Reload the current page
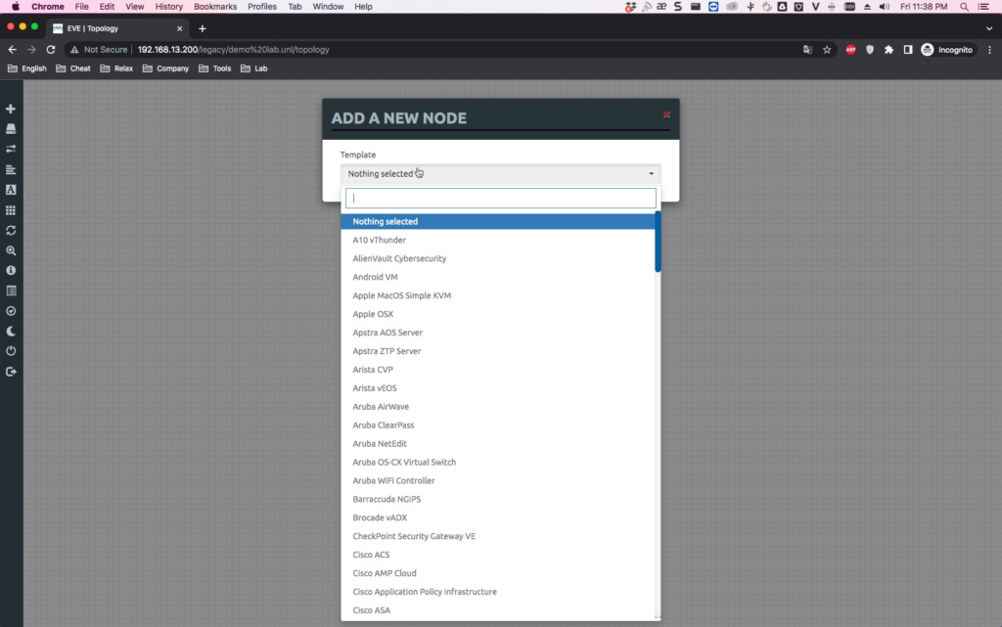This screenshot has height=627, width=1002. [51, 50]
